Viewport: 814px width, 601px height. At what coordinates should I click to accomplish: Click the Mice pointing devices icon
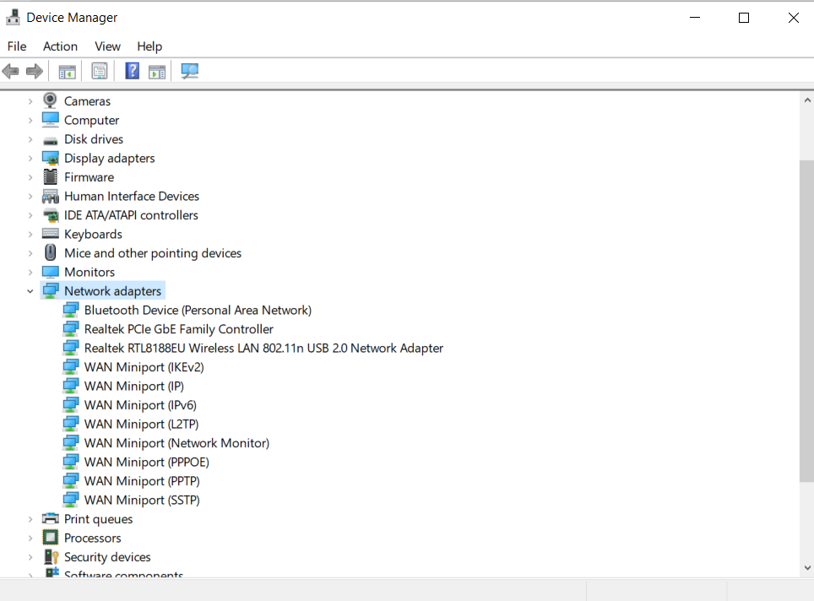(51, 252)
